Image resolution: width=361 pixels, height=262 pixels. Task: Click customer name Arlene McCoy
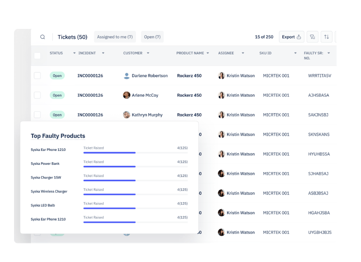(145, 95)
